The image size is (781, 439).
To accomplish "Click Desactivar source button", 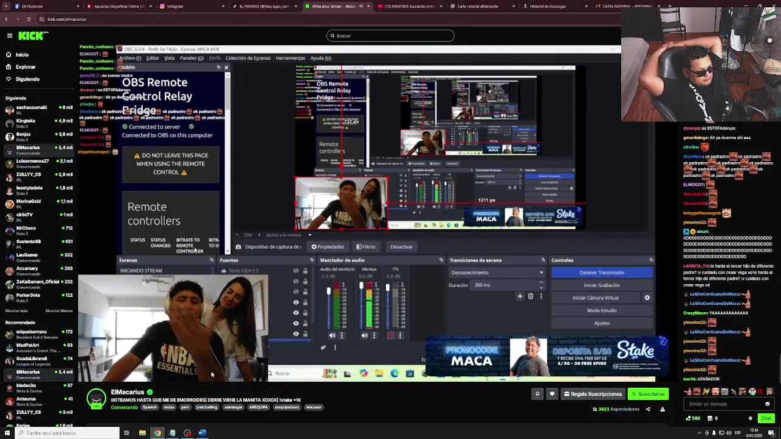I will 401,247.
